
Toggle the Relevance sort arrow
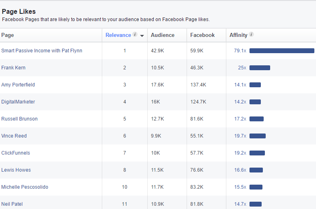[x=142, y=36]
